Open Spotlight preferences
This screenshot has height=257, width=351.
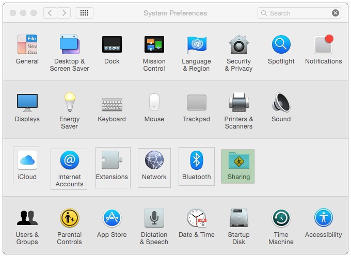tap(281, 50)
